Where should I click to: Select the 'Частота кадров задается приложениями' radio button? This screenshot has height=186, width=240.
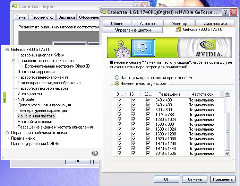tap(117, 78)
